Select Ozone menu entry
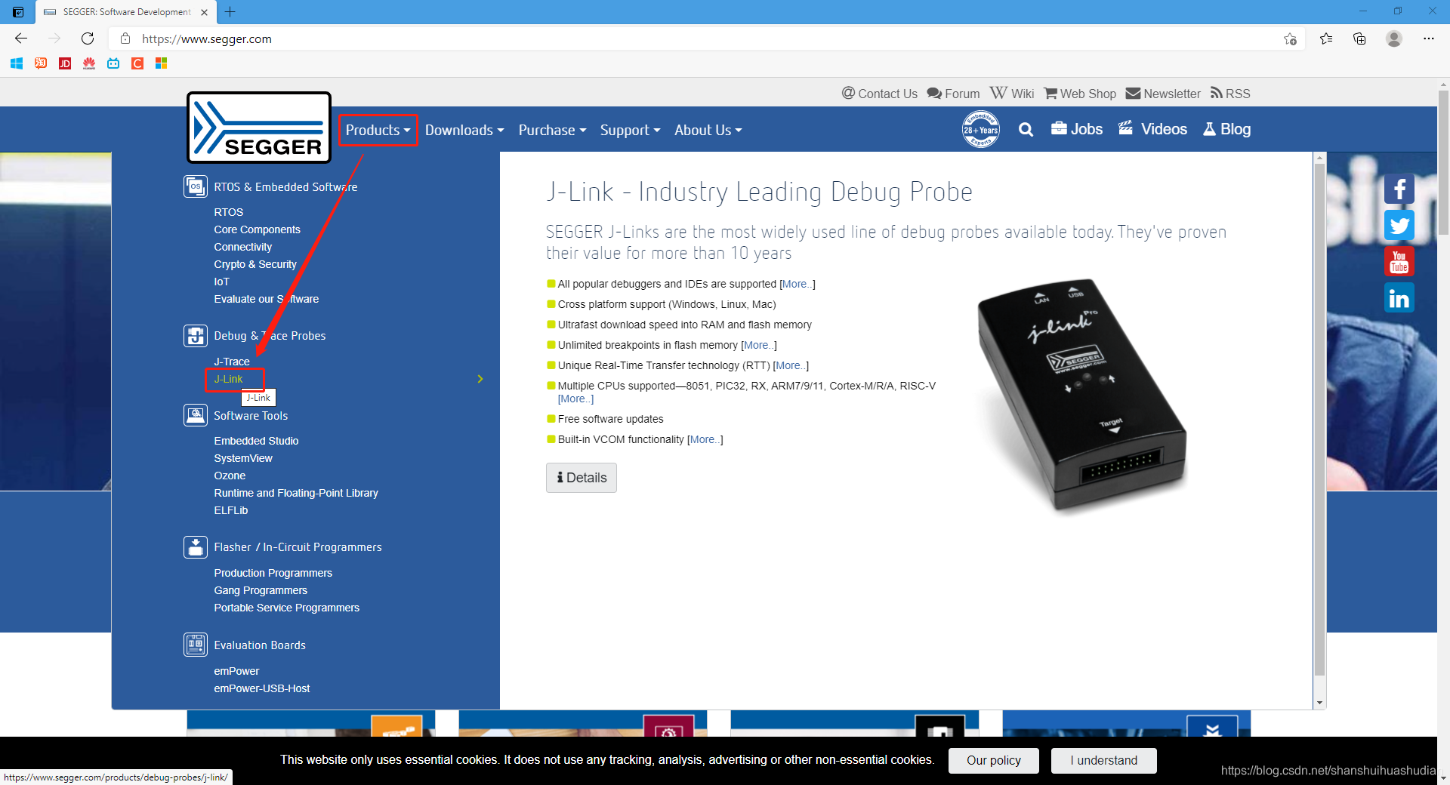The image size is (1450, 785). pyautogui.click(x=230, y=476)
